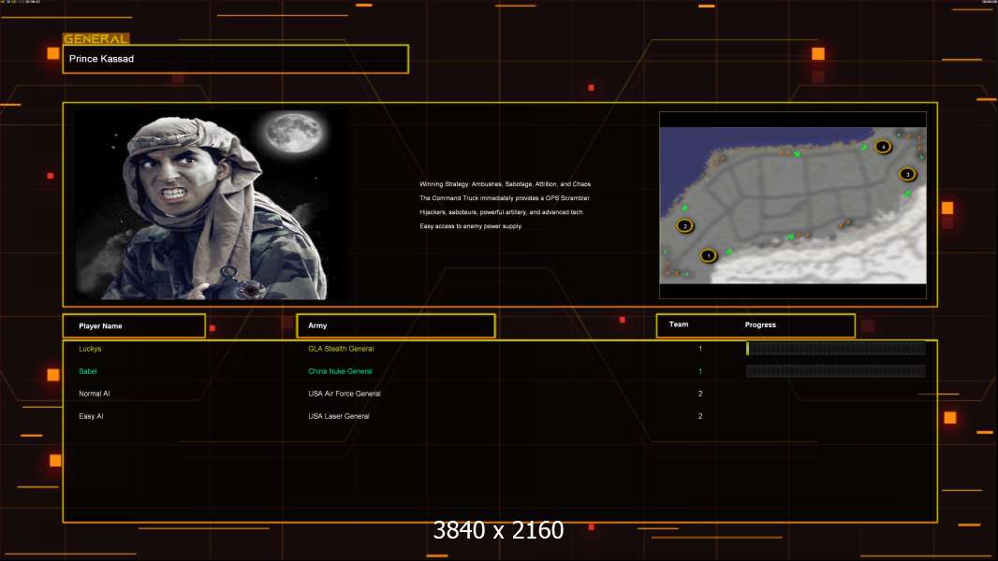Click the Prince Kassad name field
998x561 pixels.
[236, 59]
